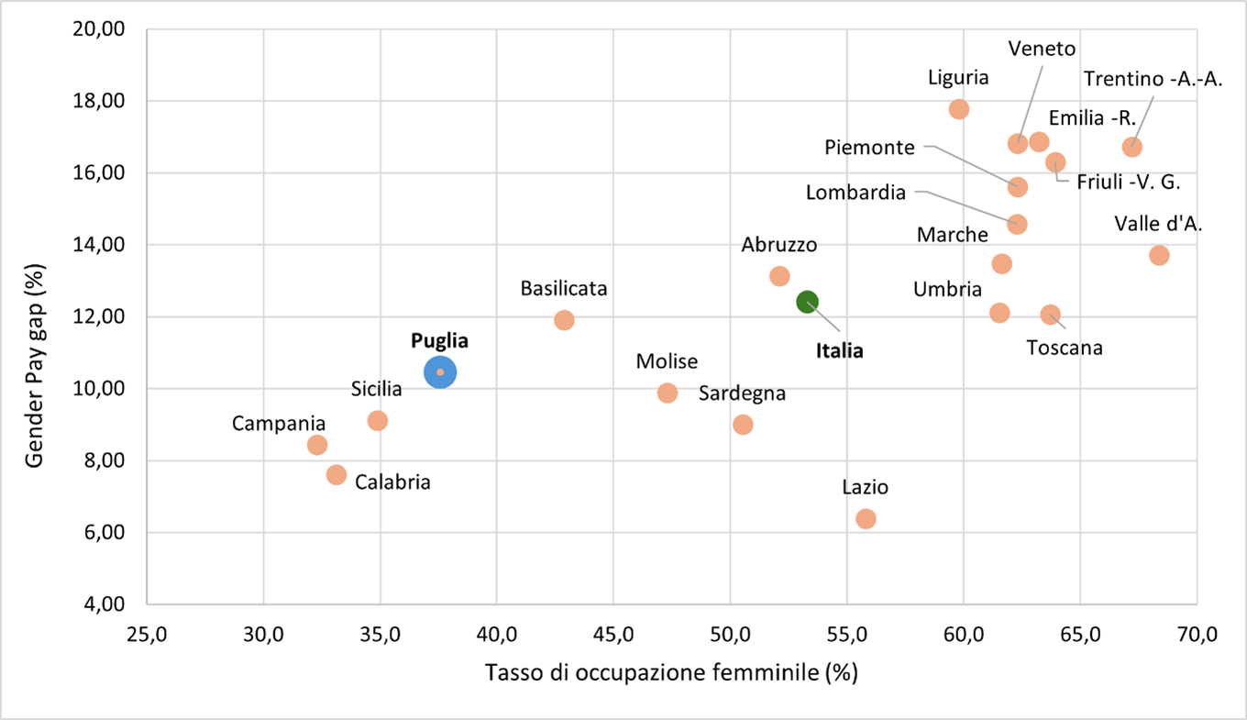Viewport: 1247px width, 720px height.
Task: Click the Abruzzo data point
Action: click(x=779, y=276)
